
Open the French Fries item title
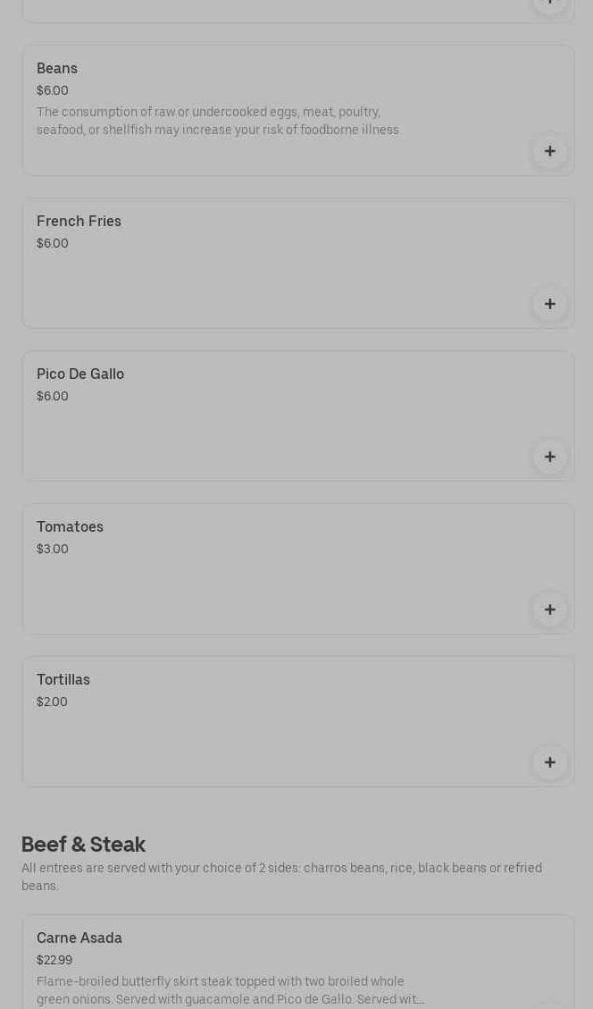click(x=79, y=221)
